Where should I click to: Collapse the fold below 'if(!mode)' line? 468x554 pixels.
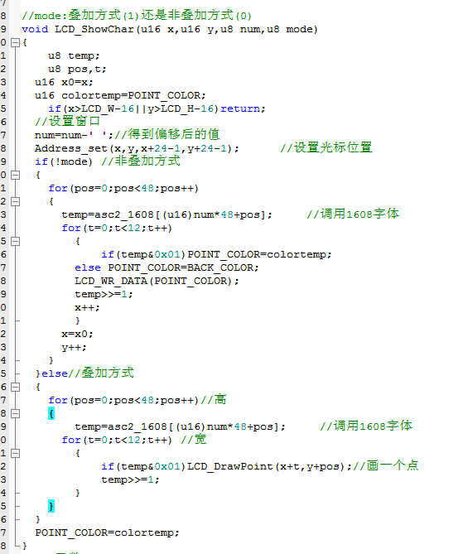[x=15, y=176]
